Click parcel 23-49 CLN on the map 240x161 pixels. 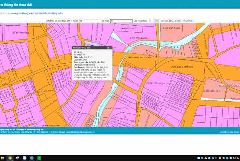[x=21, y=33]
